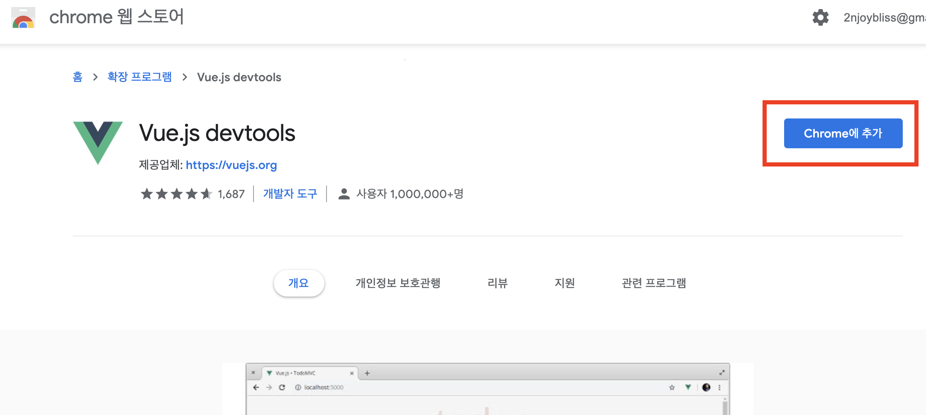The width and height of the screenshot is (926, 415).
Task: Click the user count person icon
Action: [344, 194]
